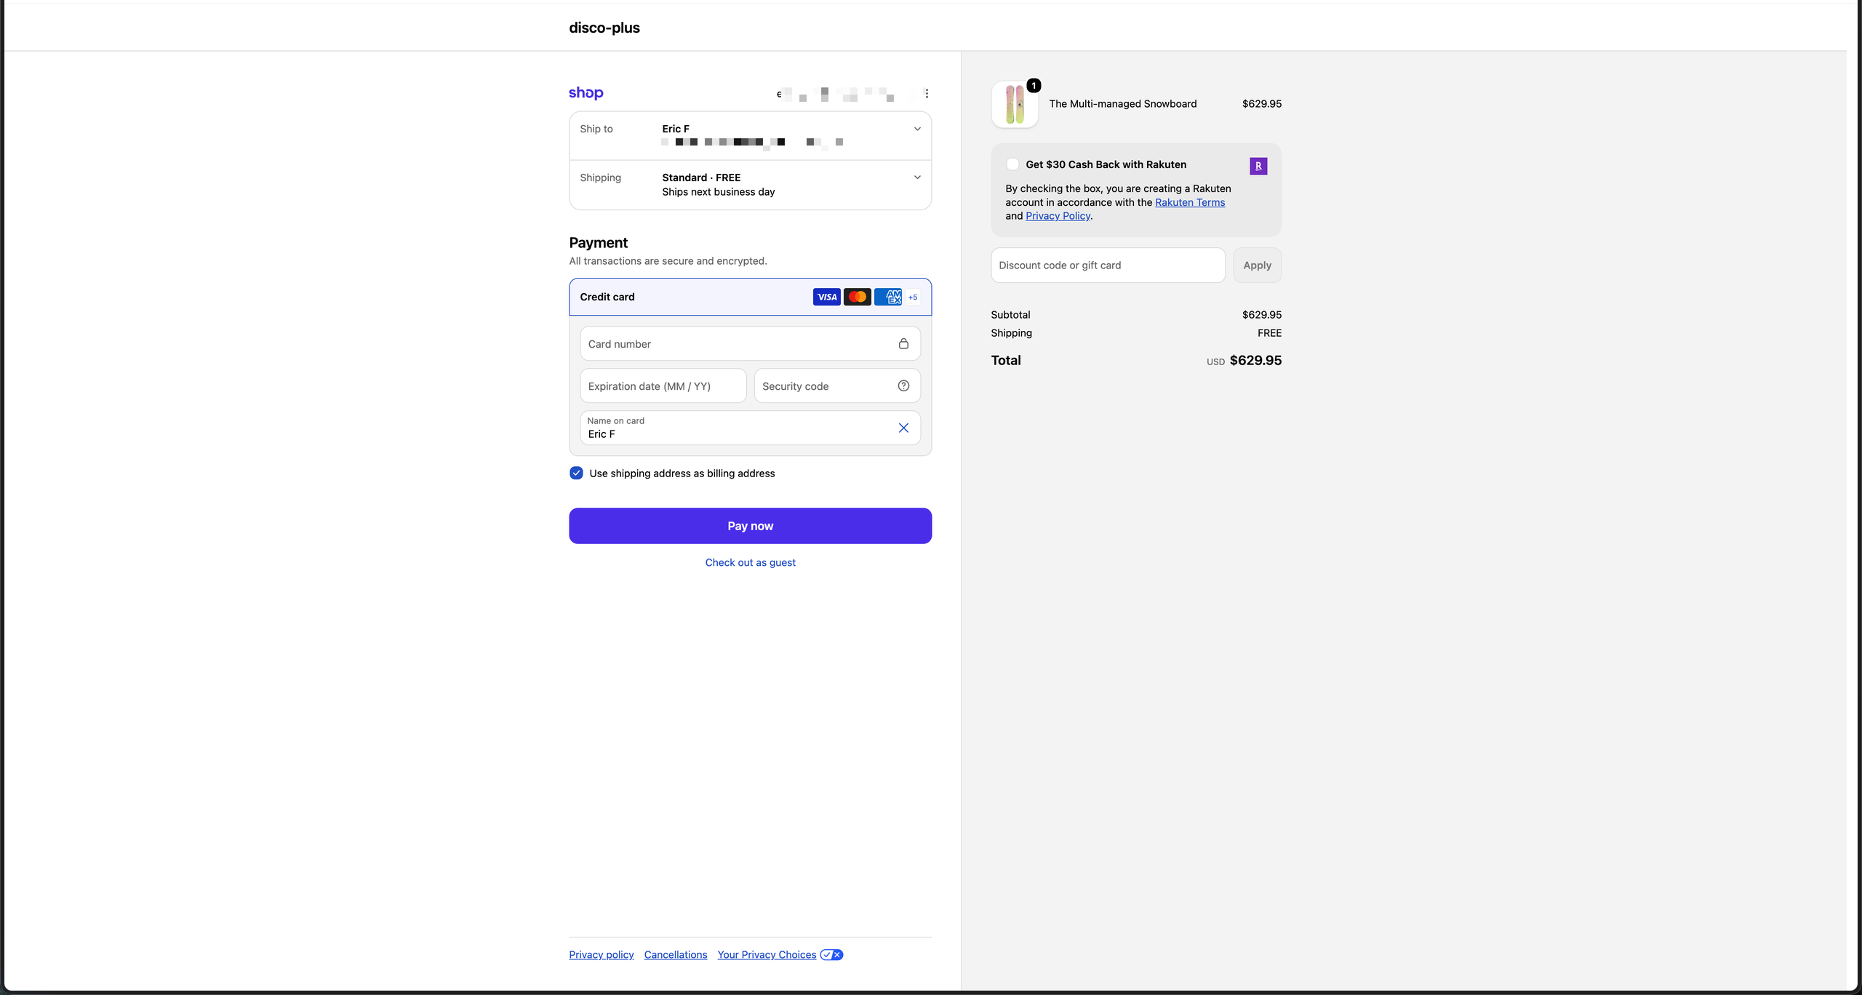
Task: Click the Shipping FREE value in summary
Action: pyautogui.click(x=1269, y=332)
